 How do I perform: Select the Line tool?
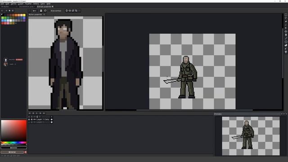click(286, 38)
